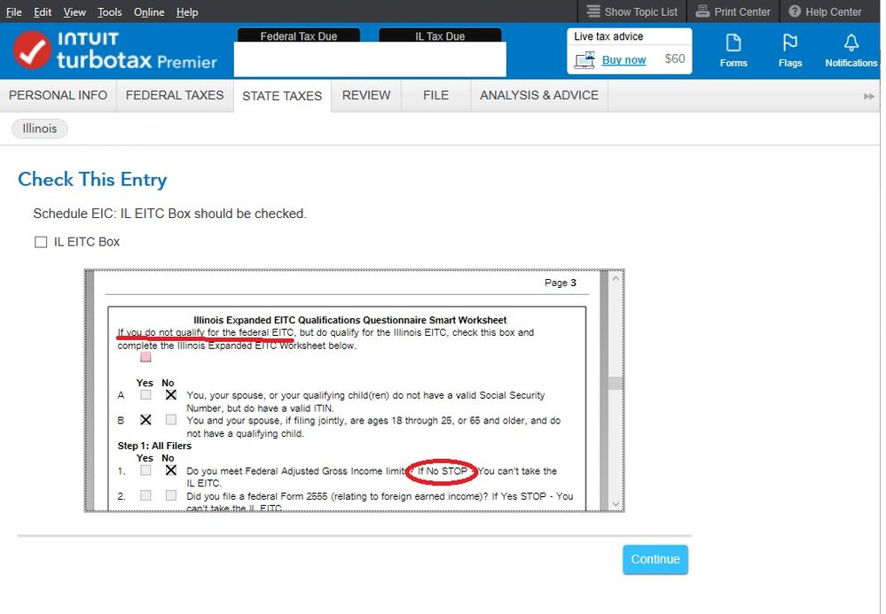This screenshot has width=886, height=614.
Task: Switch to the Federal Taxes tab
Action: pos(175,96)
